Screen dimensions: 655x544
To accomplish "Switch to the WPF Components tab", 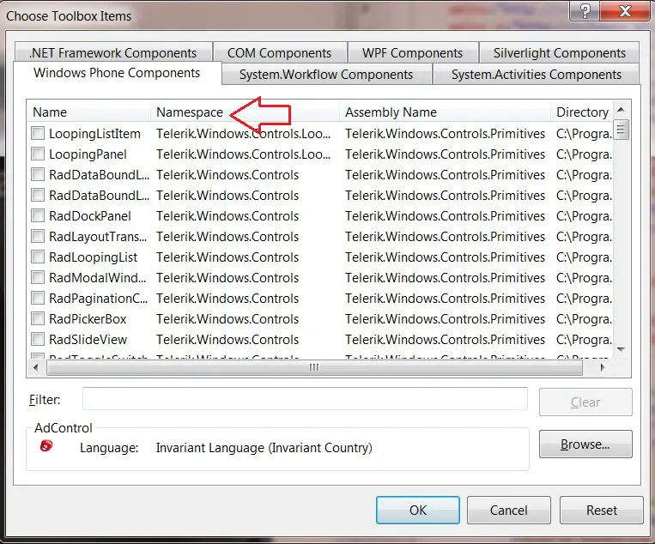I will coord(412,53).
